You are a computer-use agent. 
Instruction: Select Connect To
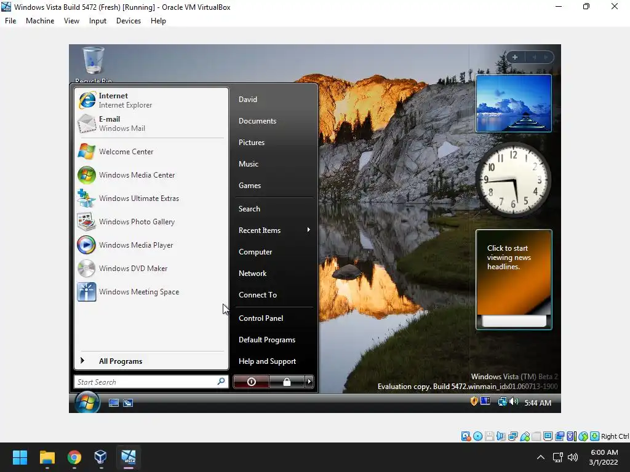[x=274, y=295]
